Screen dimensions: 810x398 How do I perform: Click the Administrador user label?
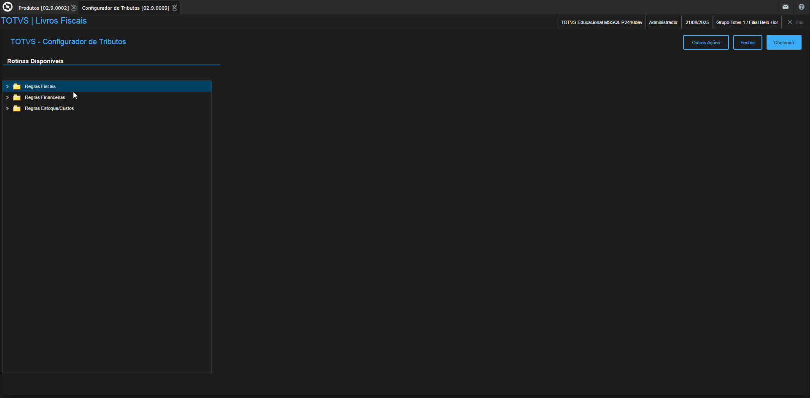click(x=663, y=22)
